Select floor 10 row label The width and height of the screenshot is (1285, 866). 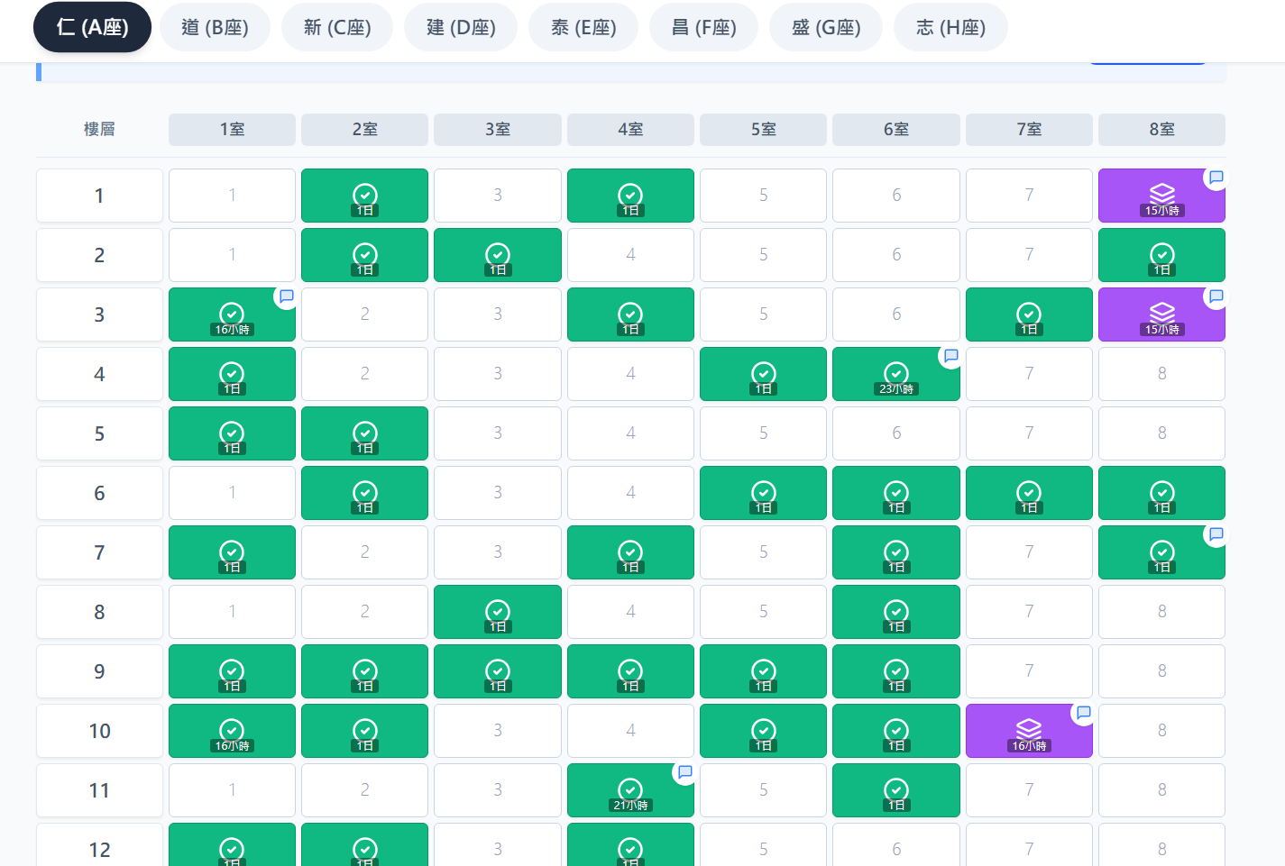99,731
